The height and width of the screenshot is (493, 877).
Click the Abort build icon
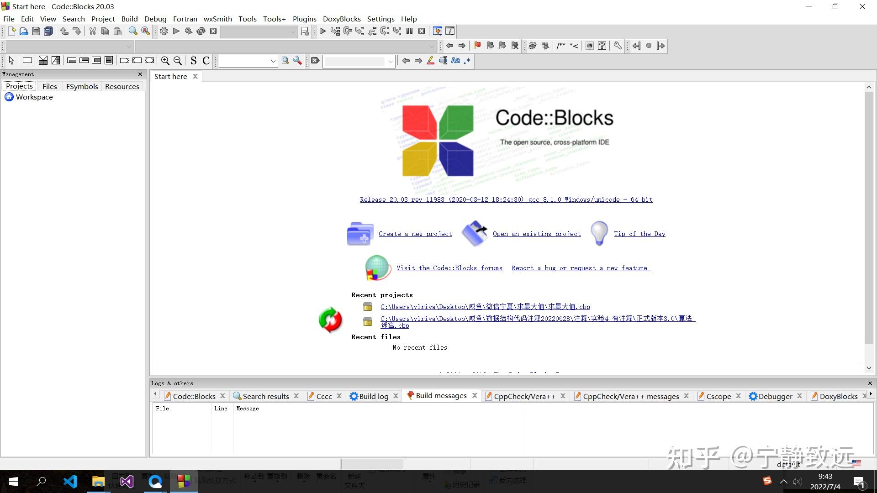pyautogui.click(x=213, y=31)
